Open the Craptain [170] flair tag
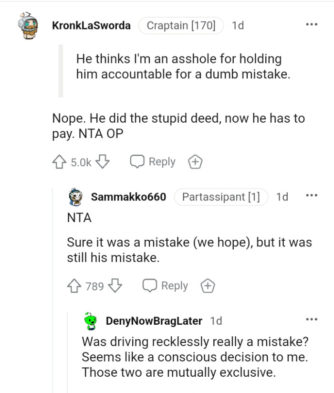334x393 pixels. [x=181, y=25]
